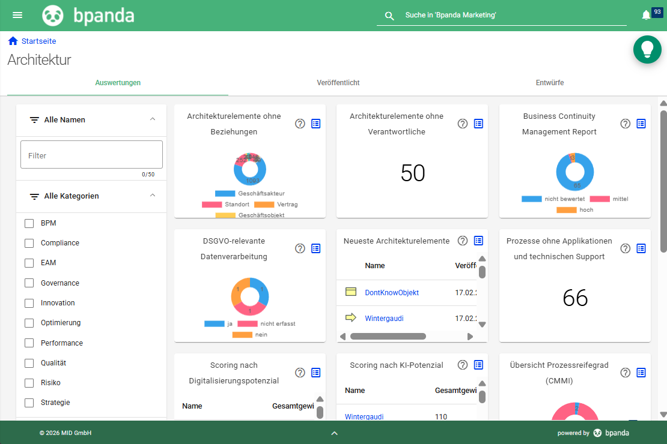Open the report table icon on Architekturelemente ohne Beziehungen
Viewport: 667px width, 444px height.
[x=315, y=124]
